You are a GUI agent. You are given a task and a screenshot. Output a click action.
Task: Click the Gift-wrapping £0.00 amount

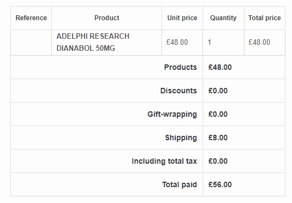pyautogui.click(x=218, y=114)
